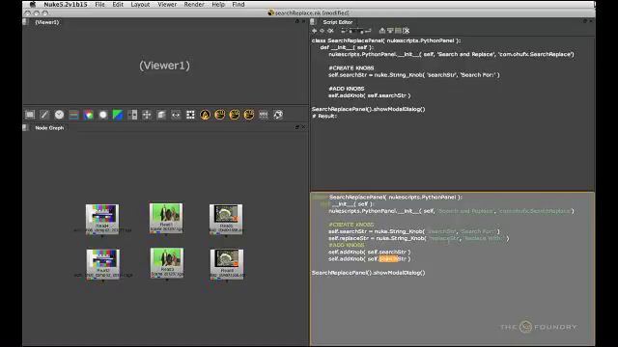Open the Draw nodes pencil menu
Image resolution: width=618 pixels, height=347 pixels.
pyautogui.click(x=44, y=115)
